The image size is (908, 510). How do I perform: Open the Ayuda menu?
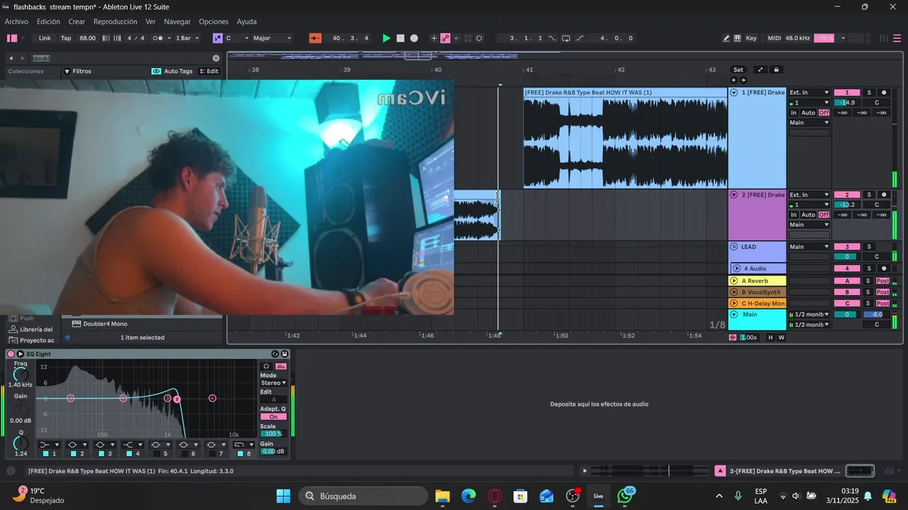point(247,21)
